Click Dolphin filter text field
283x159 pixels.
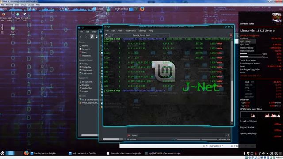pyautogui.click(x=182, y=136)
